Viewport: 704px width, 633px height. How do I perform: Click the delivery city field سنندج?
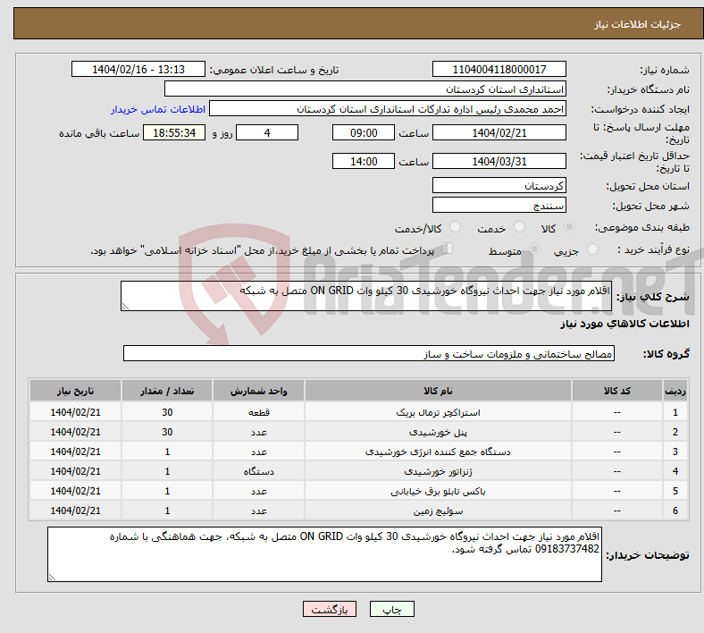[499, 205]
